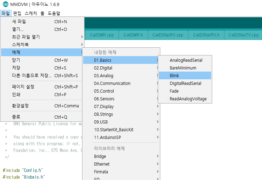Image resolution: width=262 pixels, height=180 pixels.
Task: Select 01.Basics examples category
Action: (x=121, y=60)
